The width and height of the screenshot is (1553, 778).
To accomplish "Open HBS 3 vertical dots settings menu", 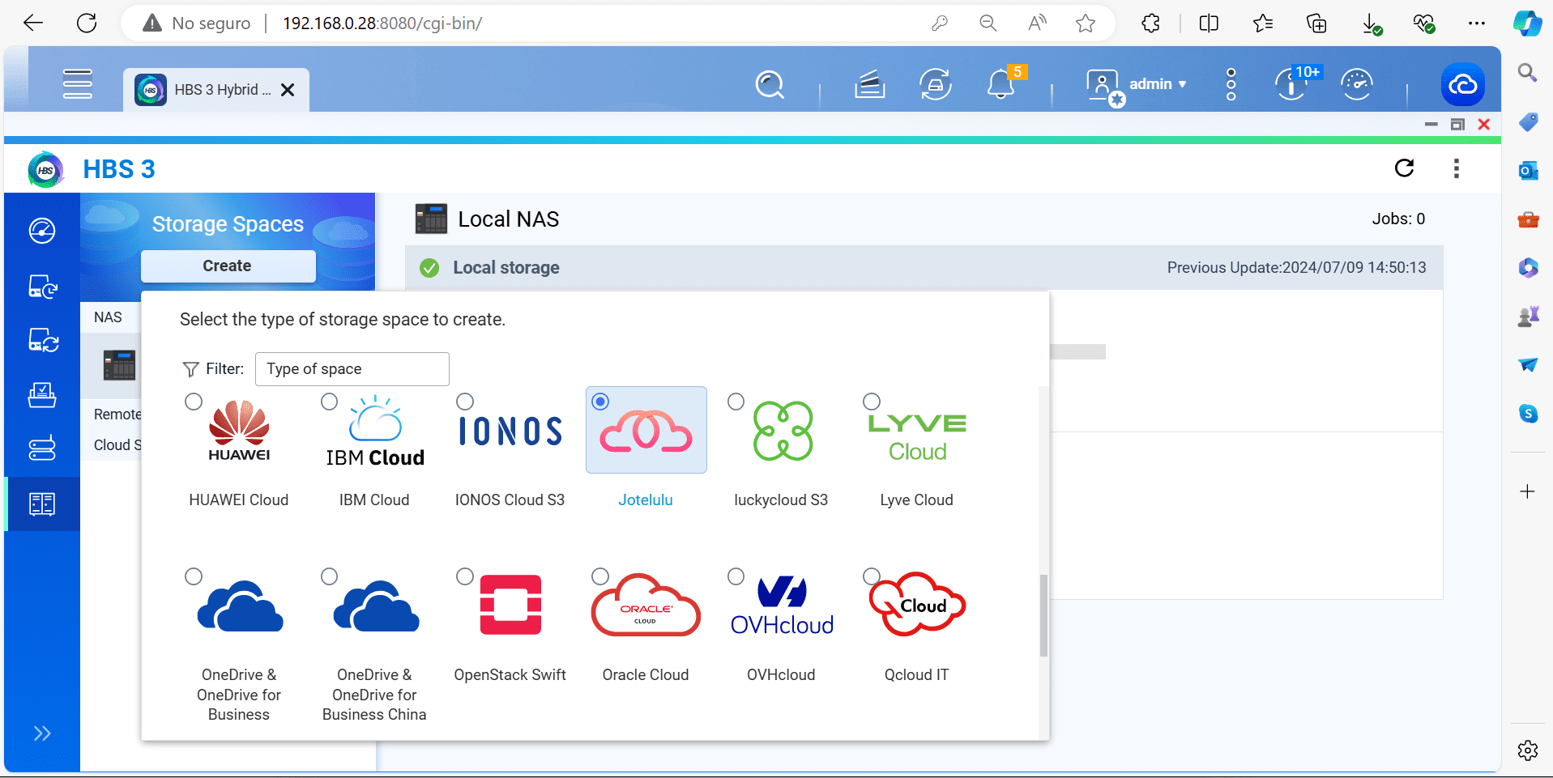I will tap(1457, 168).
